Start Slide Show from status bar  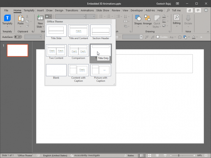pos(165,155)
